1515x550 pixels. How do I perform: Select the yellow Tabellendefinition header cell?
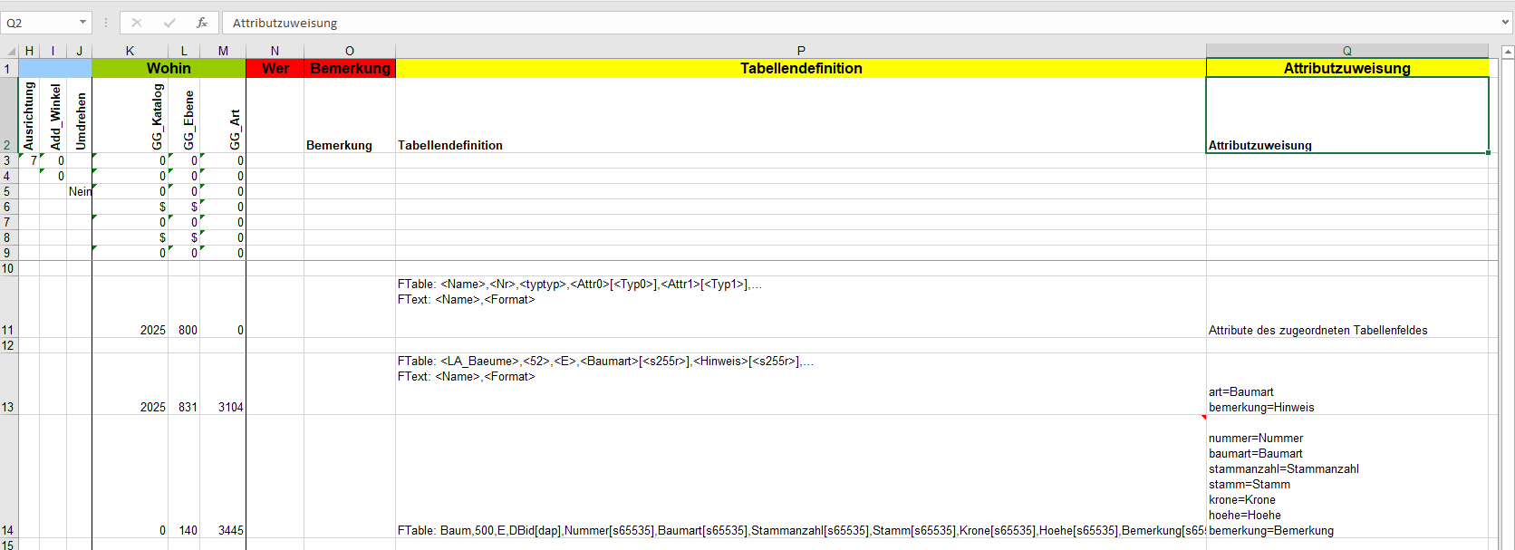(801, 68)
